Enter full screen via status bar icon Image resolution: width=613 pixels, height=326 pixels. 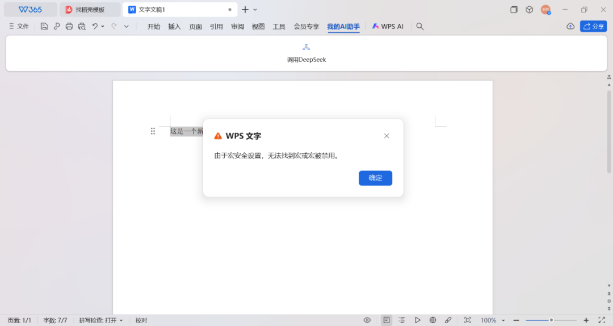pos(602,320)
